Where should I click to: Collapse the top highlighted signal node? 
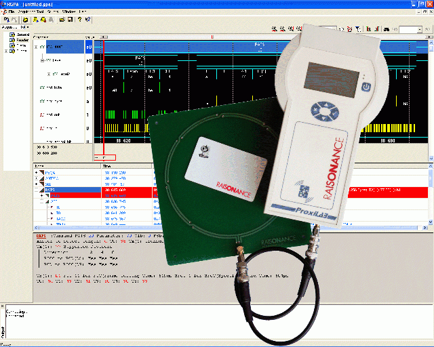point(36,47)
